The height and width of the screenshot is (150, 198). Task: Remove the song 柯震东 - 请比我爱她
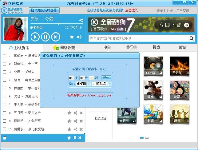(x=81, y=129)
